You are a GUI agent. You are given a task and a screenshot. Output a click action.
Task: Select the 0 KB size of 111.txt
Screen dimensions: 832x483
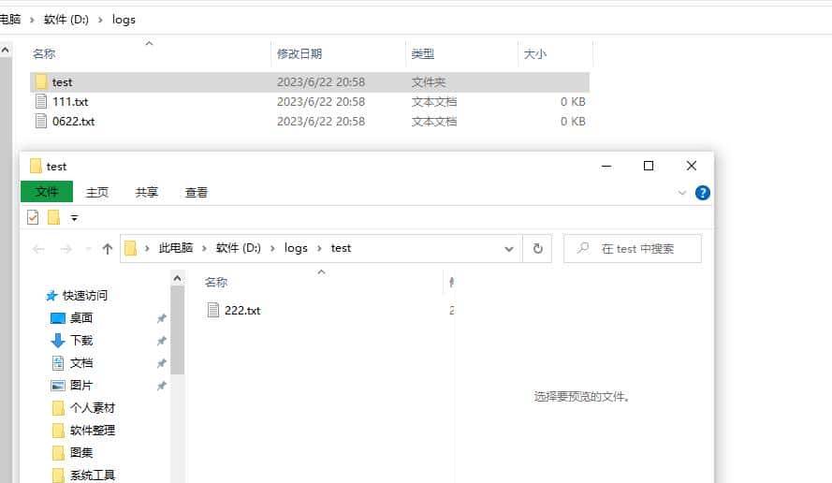point(573,101)
